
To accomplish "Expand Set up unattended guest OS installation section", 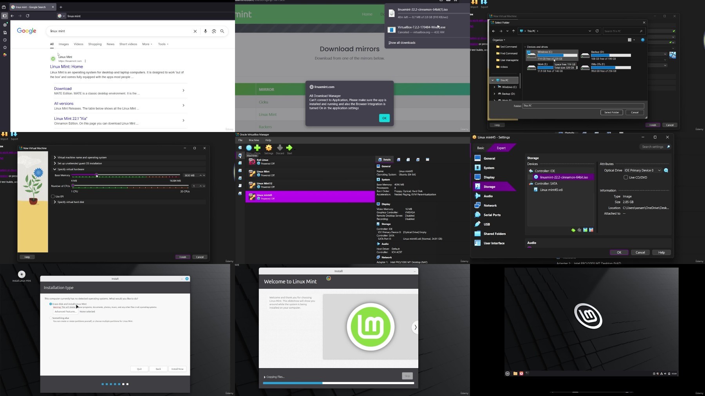I will 55,163.
